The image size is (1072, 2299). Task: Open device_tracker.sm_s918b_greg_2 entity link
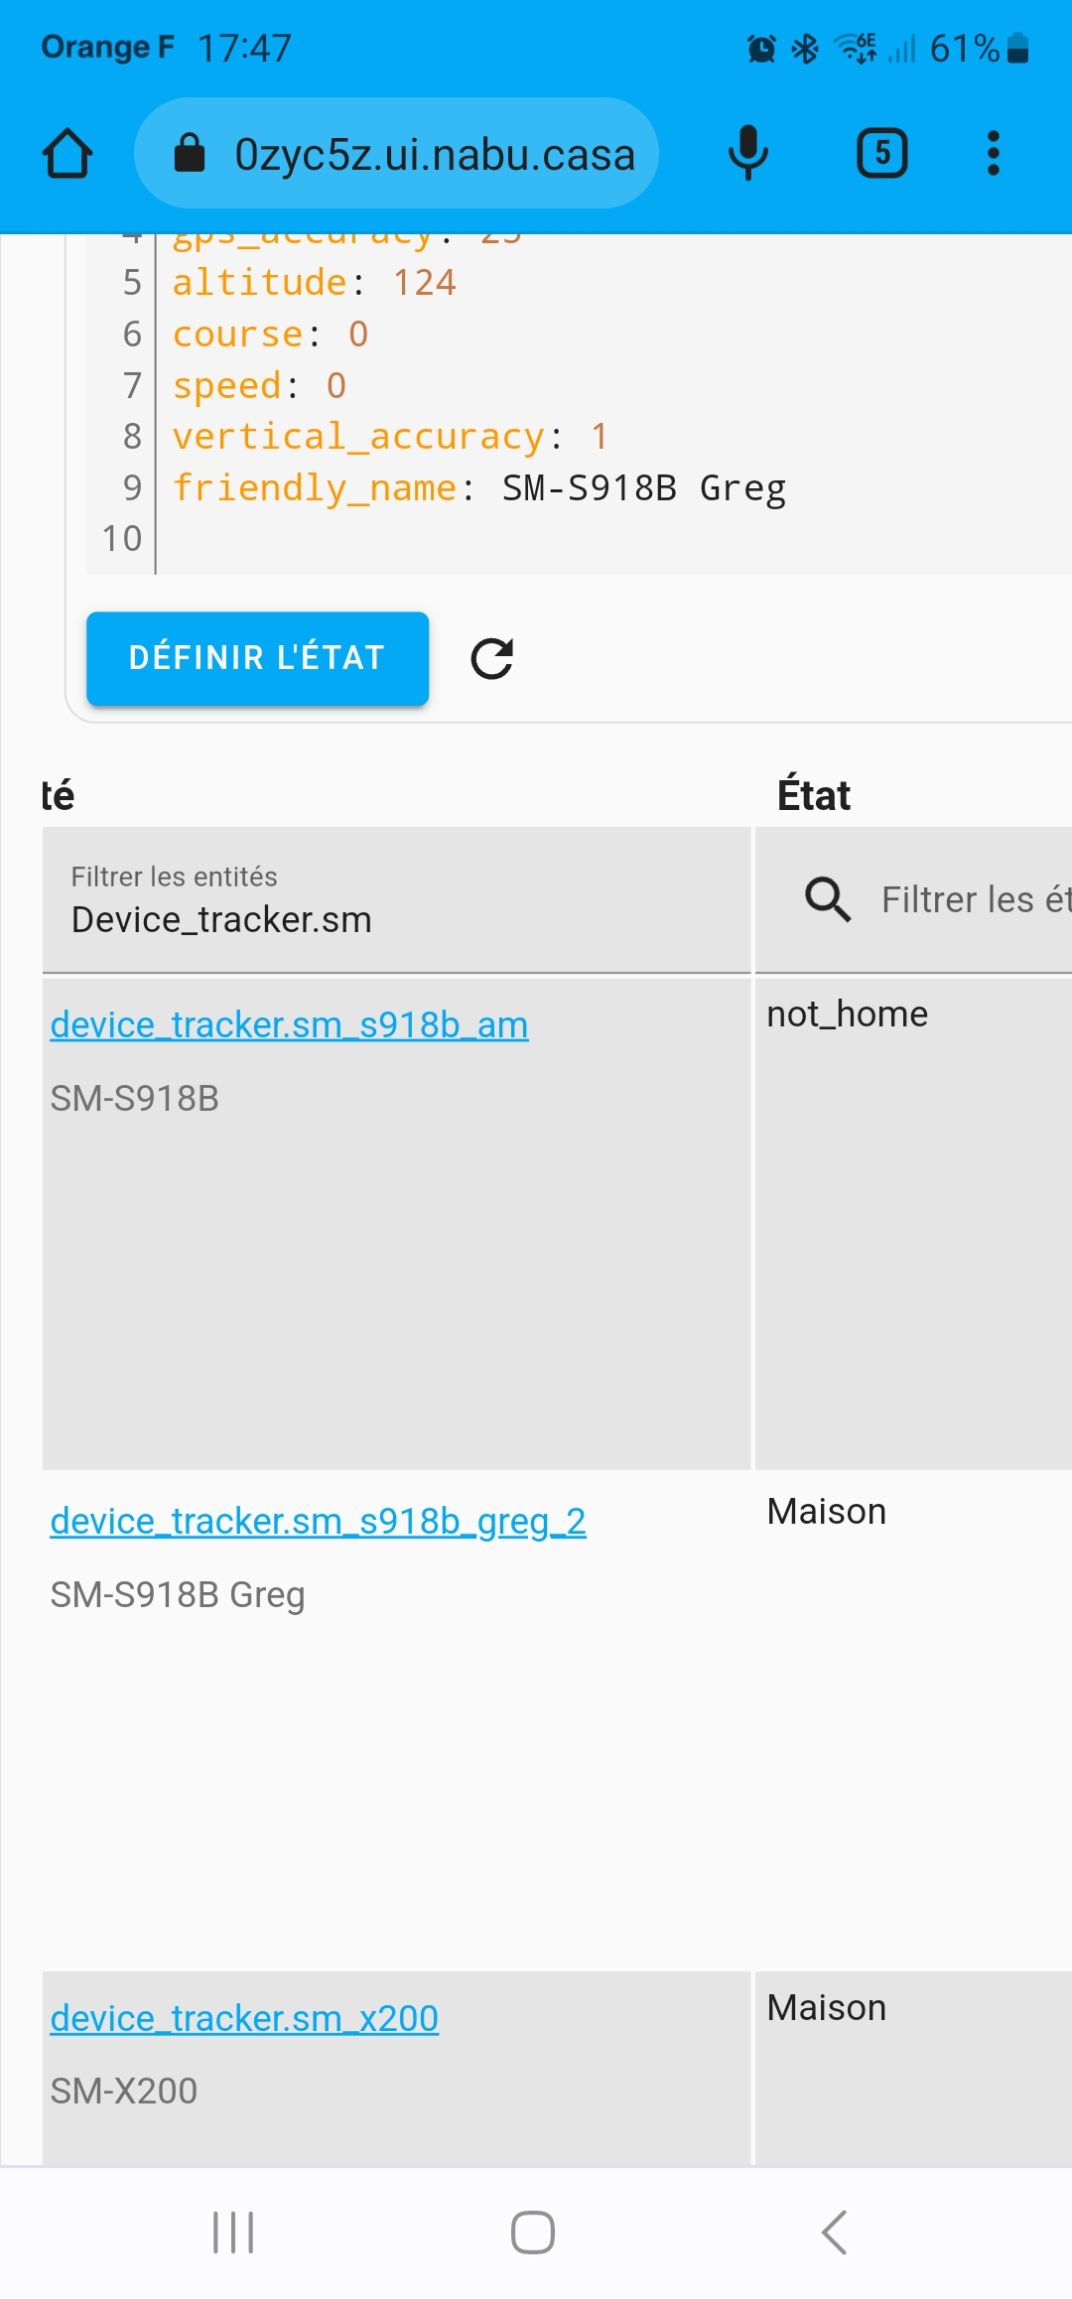pyautogui.click(x=318, y=1521)
